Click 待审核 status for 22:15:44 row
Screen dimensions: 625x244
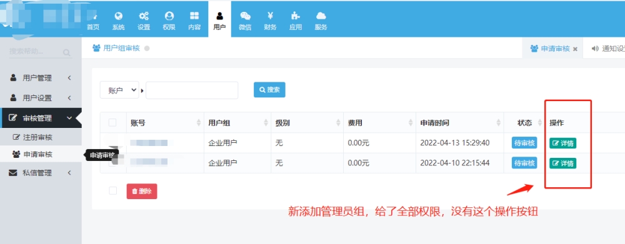tap(524, 163)
